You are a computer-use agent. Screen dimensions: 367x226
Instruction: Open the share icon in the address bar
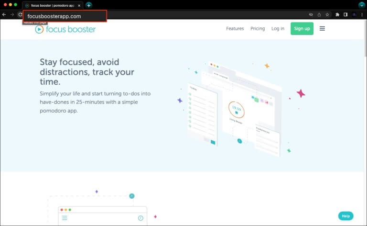point(319,14)
